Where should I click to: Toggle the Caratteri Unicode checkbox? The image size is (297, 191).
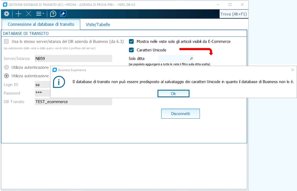coord(131,50)
